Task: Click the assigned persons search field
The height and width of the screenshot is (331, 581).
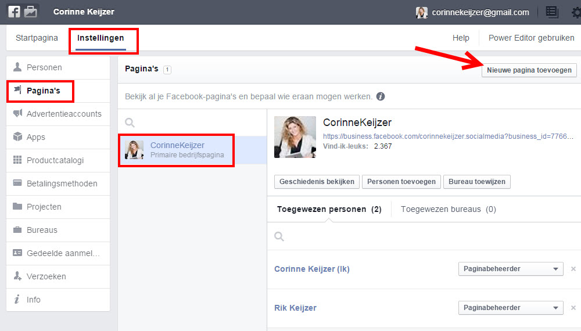Action: pos(424,236)
